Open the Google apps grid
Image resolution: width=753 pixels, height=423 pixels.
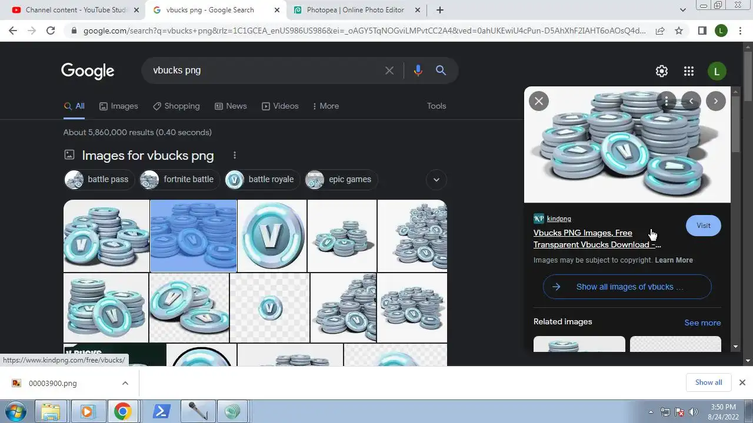[689, 71]
